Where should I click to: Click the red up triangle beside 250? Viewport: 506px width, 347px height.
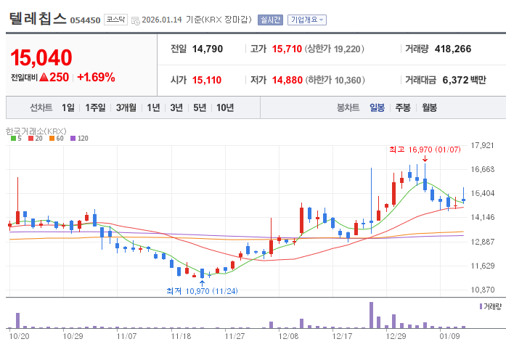click(x=44, y=77)
